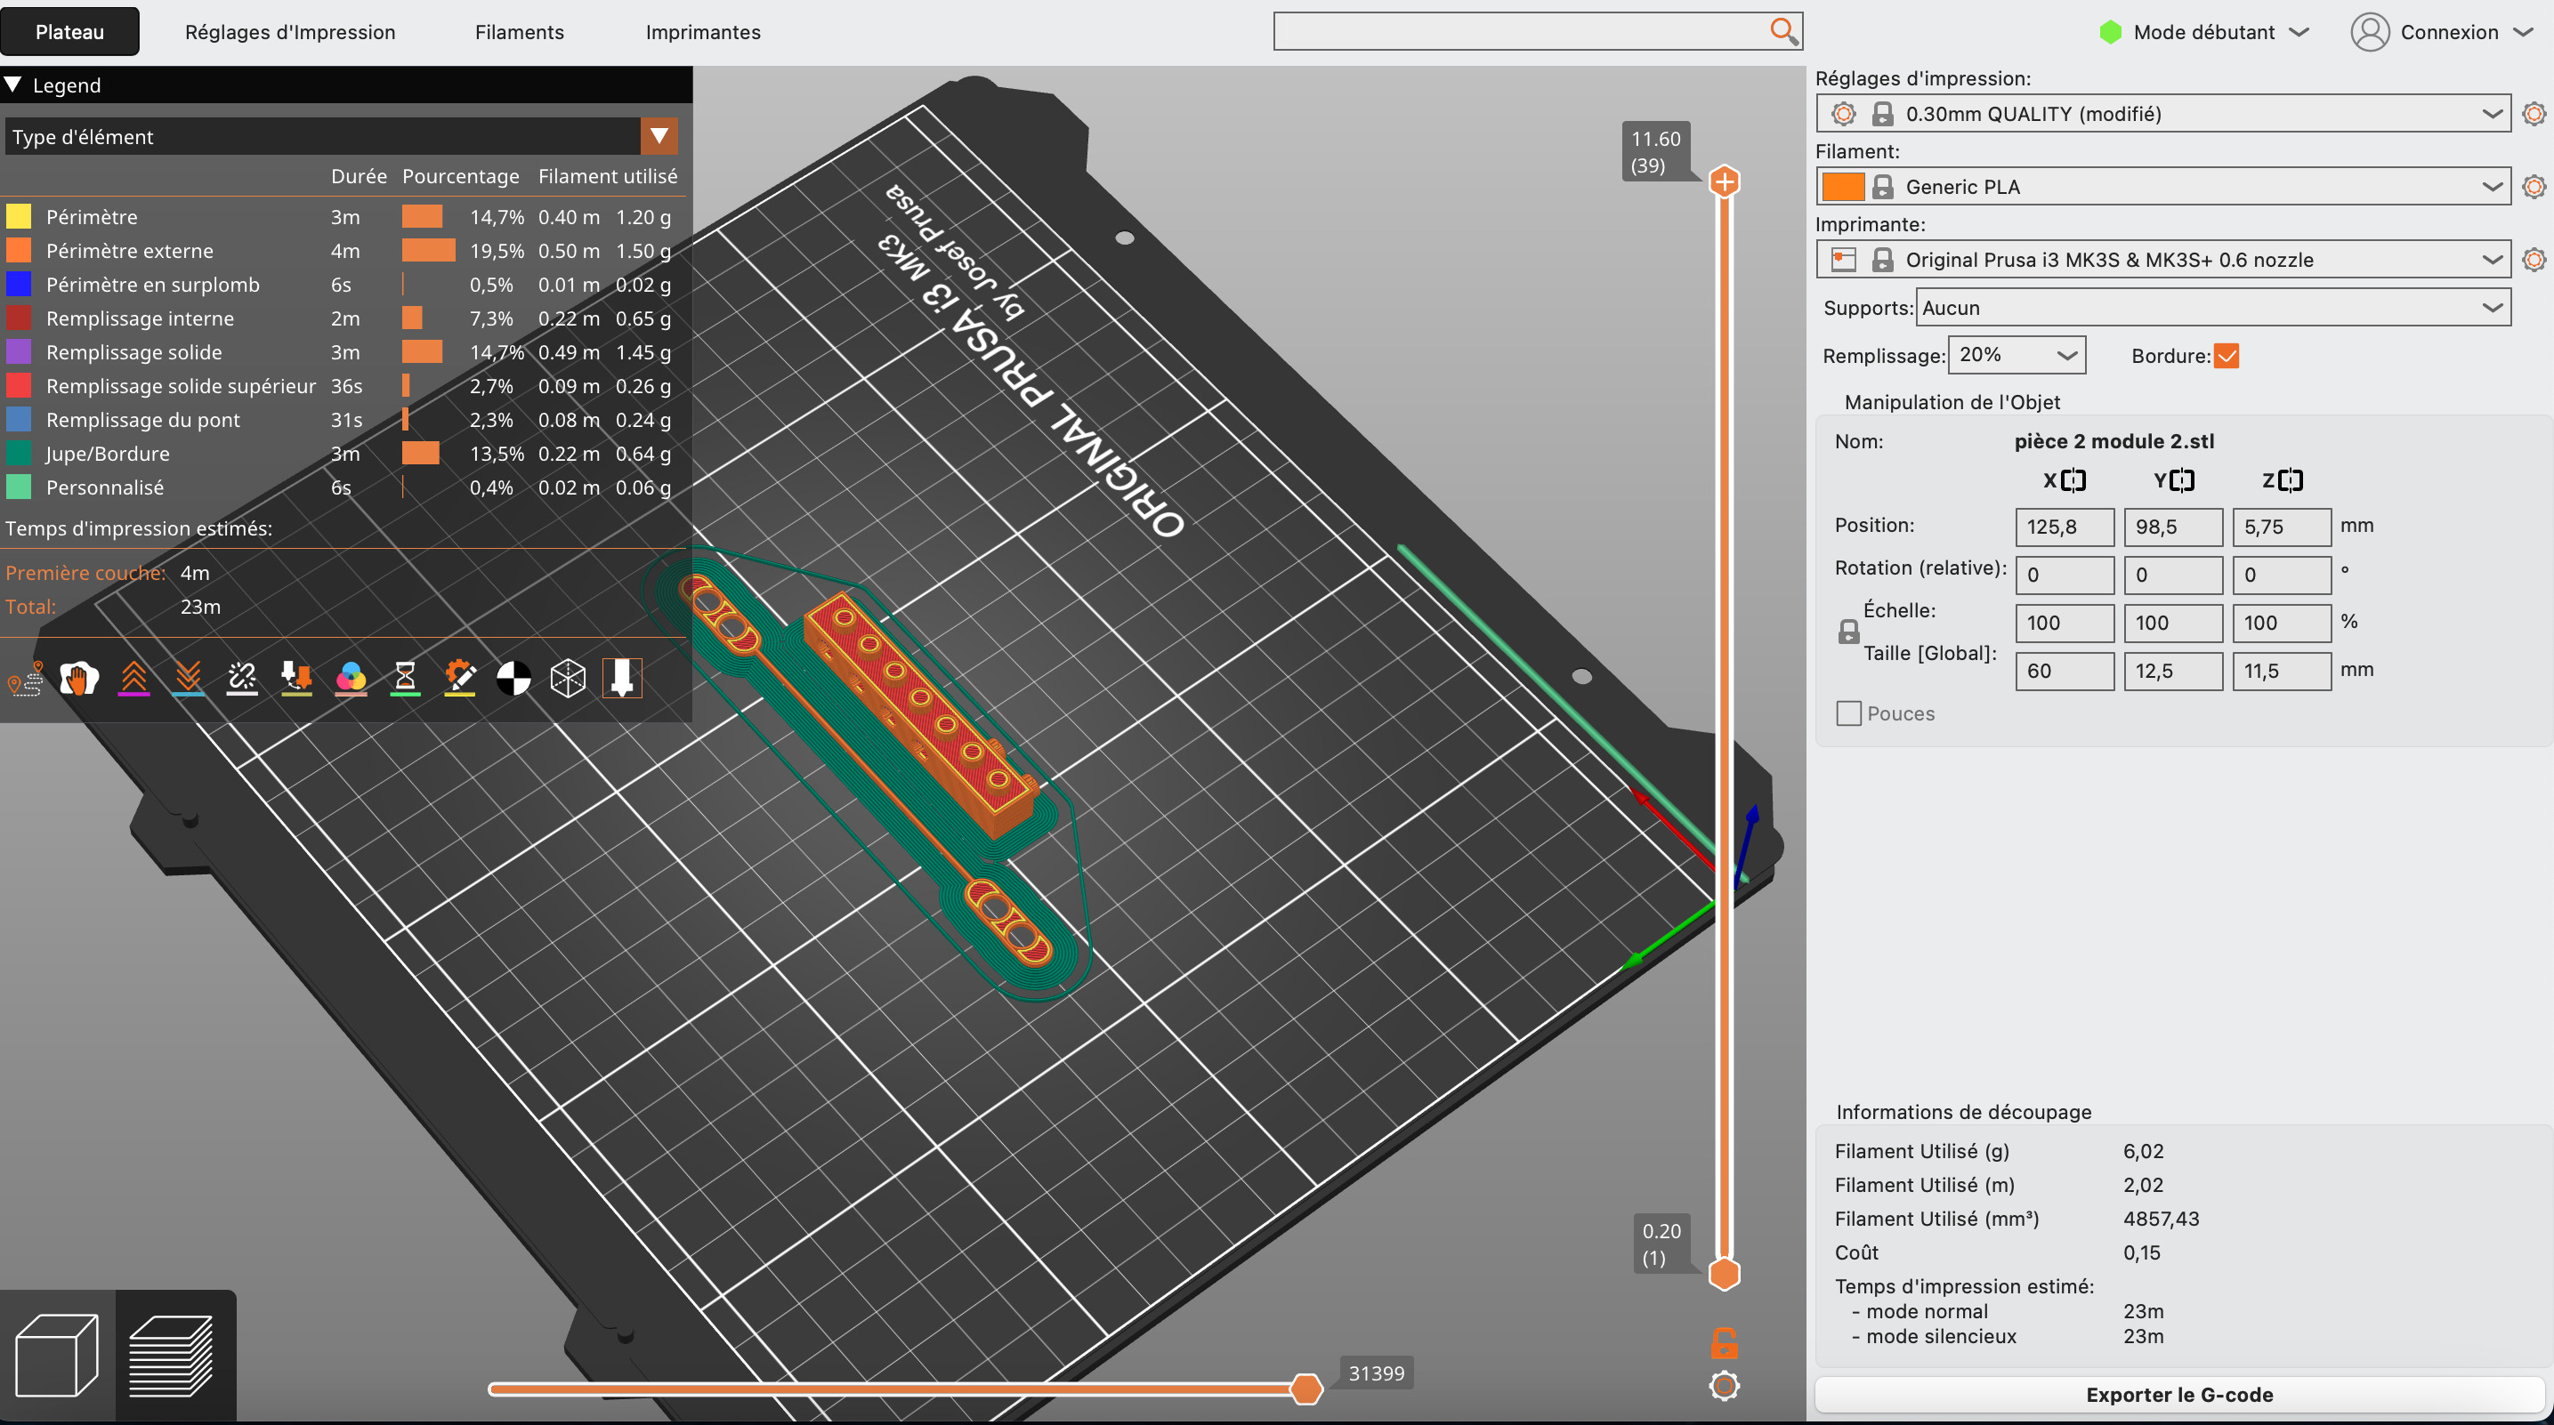Image resolution: width=2554 pixels, height=1425 pixels.
Task: Open Type d'élément view dropdown
Action: tap(342, 137)
